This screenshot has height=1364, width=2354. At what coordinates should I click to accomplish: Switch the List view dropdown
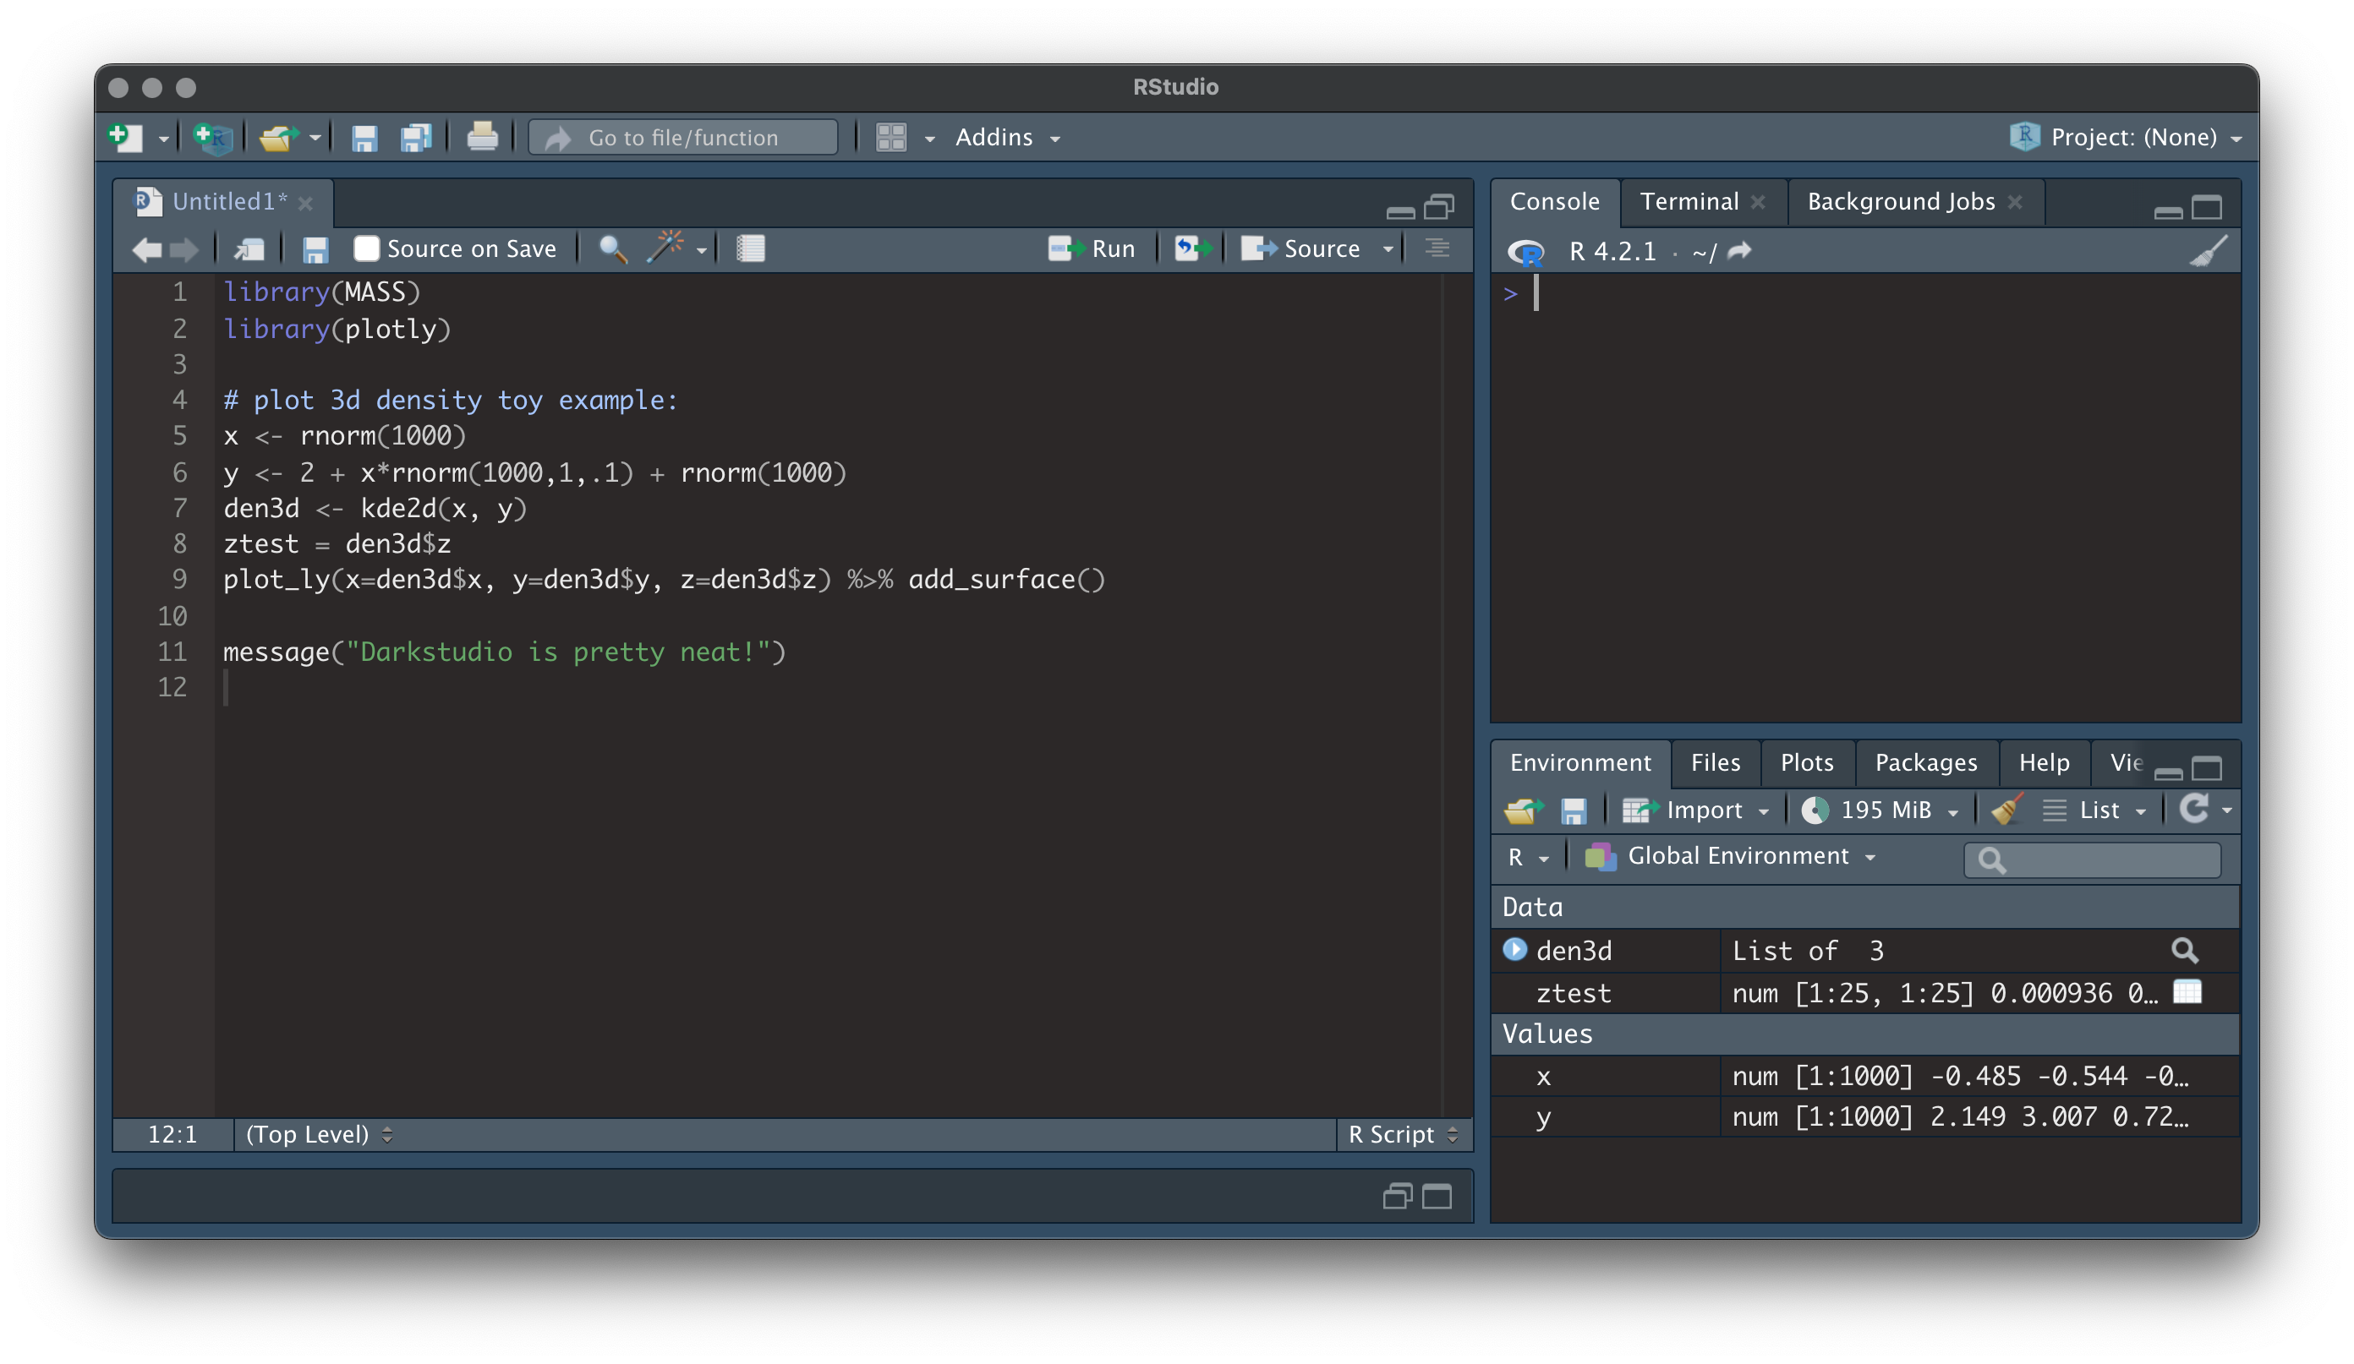(2094, 810)
